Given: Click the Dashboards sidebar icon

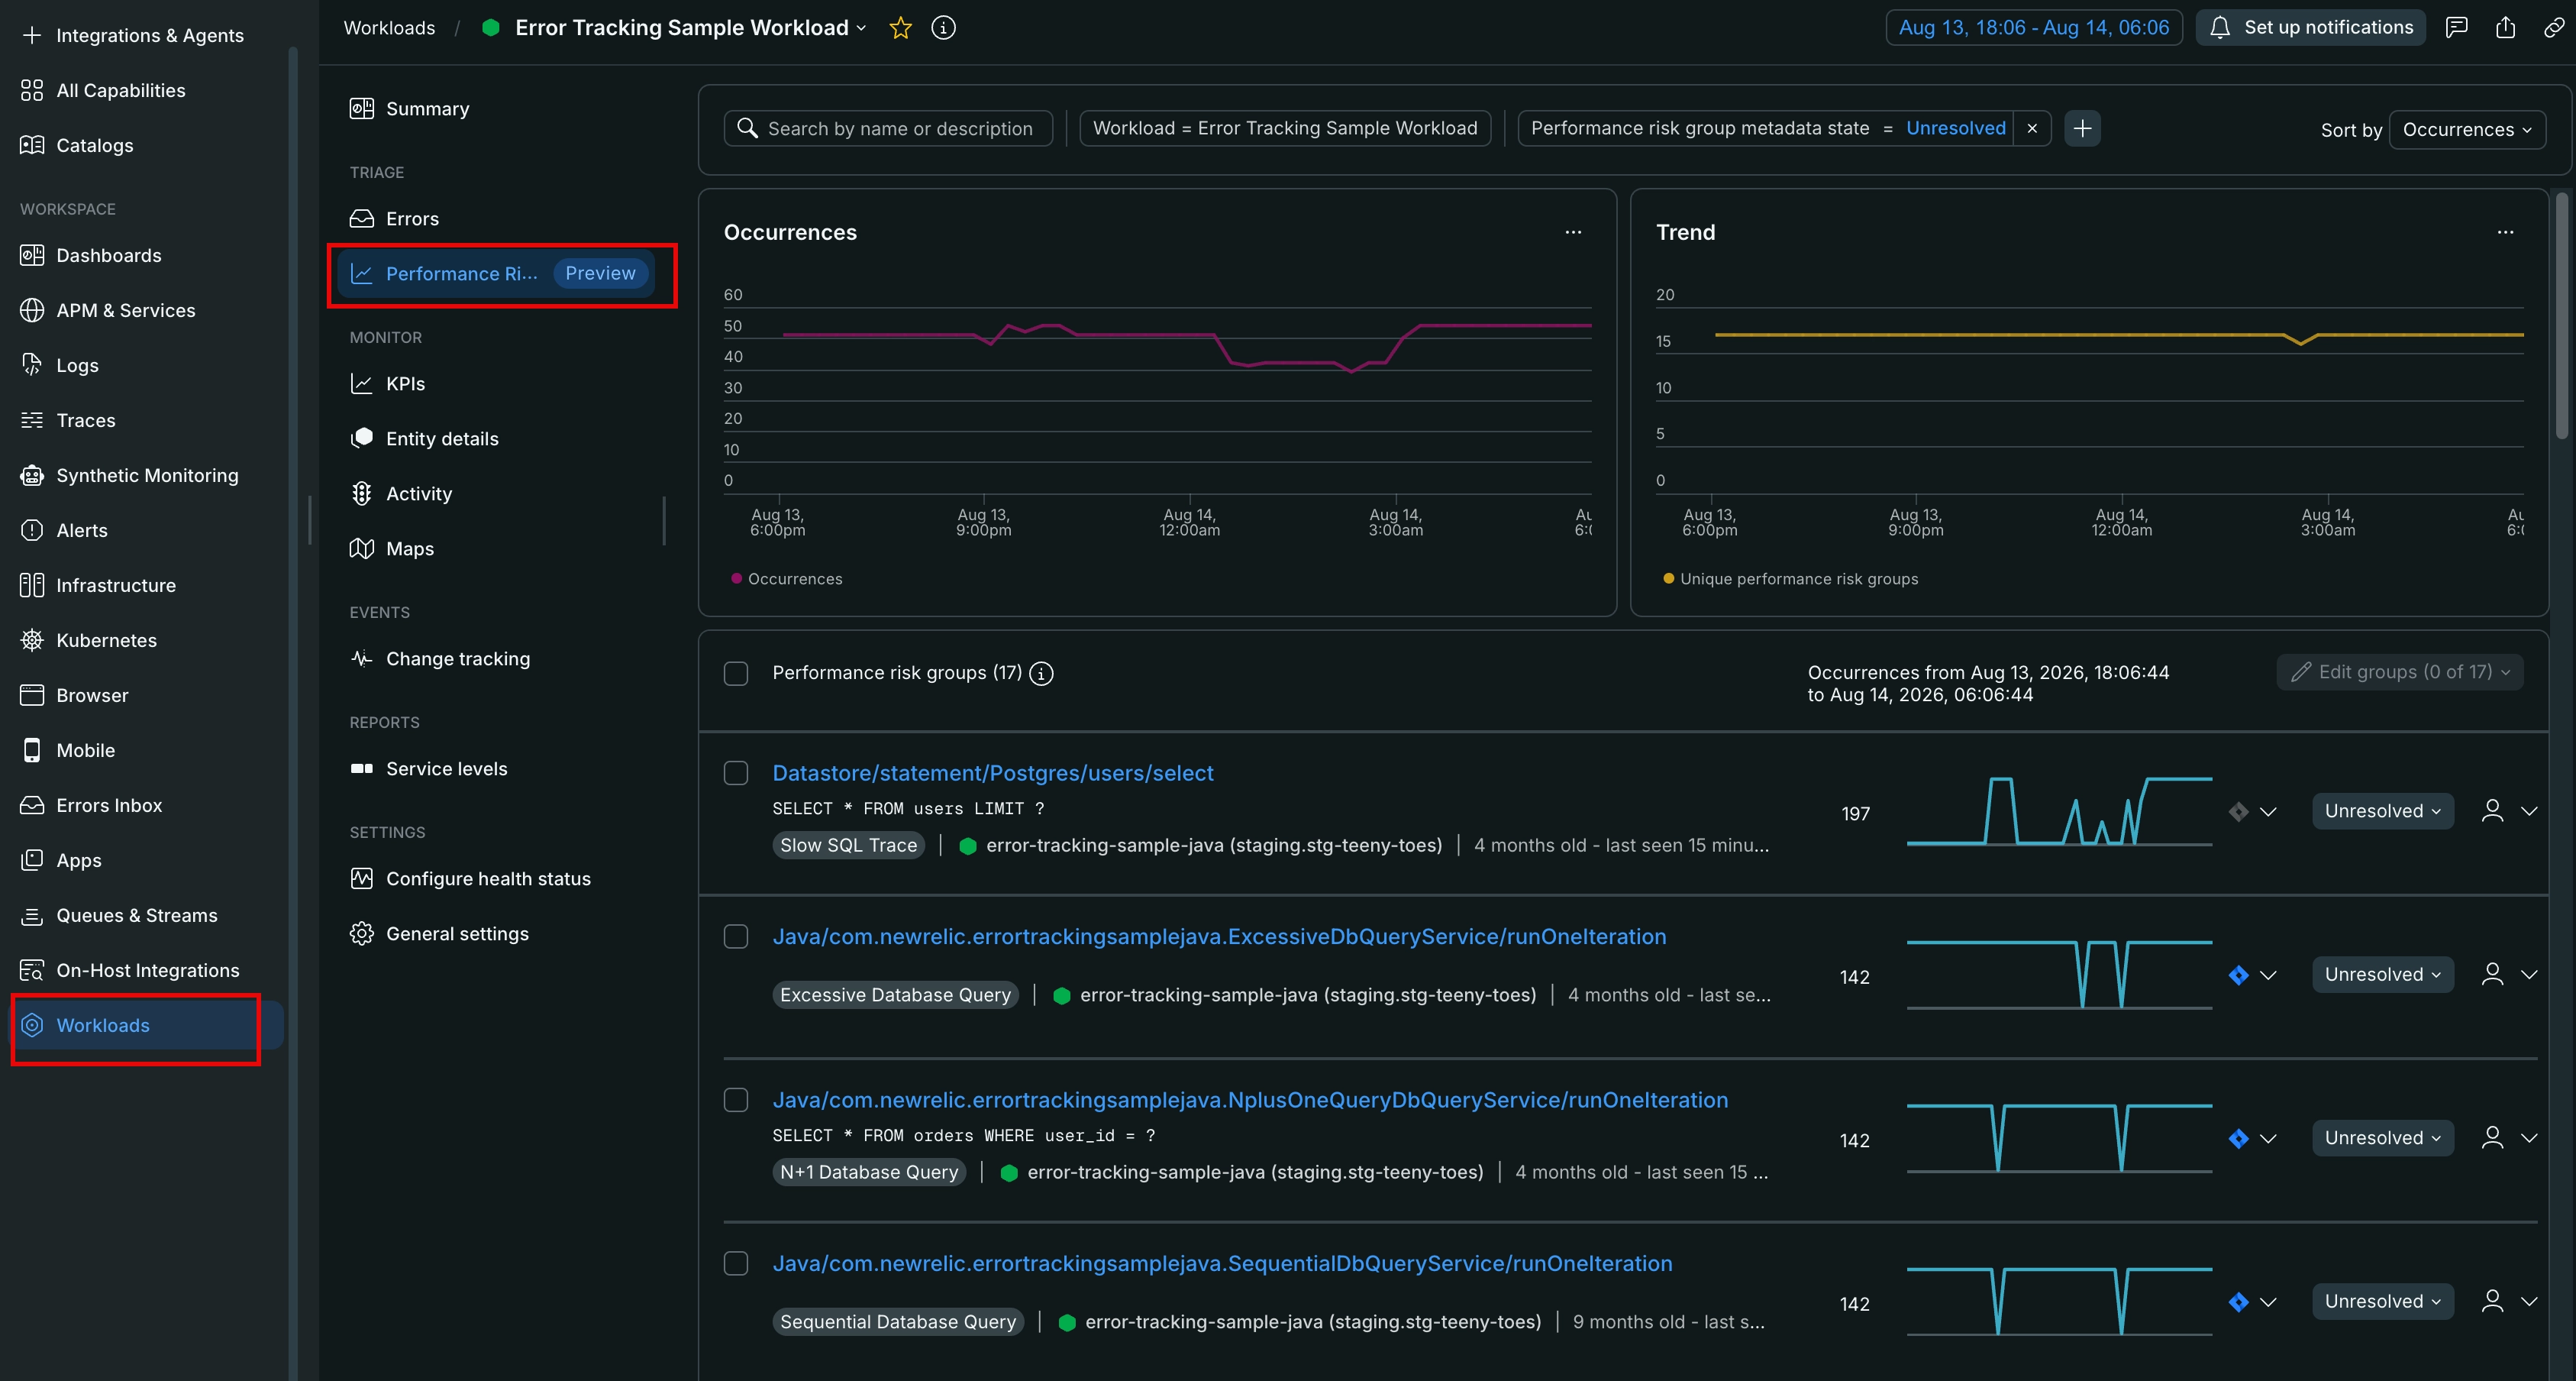Looking at the screenshot, I should pyautogui.click(x=32, y=255).
